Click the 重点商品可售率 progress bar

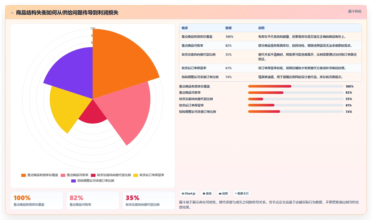(x=296, y=93)
